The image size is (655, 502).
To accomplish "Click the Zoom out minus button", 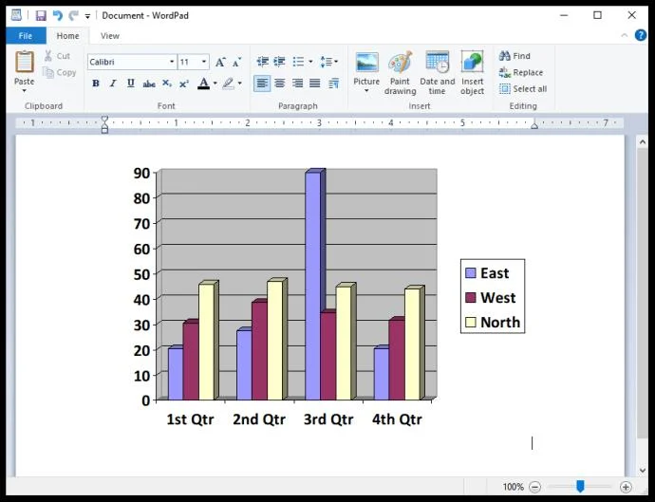I will click(x=534, y=487).
